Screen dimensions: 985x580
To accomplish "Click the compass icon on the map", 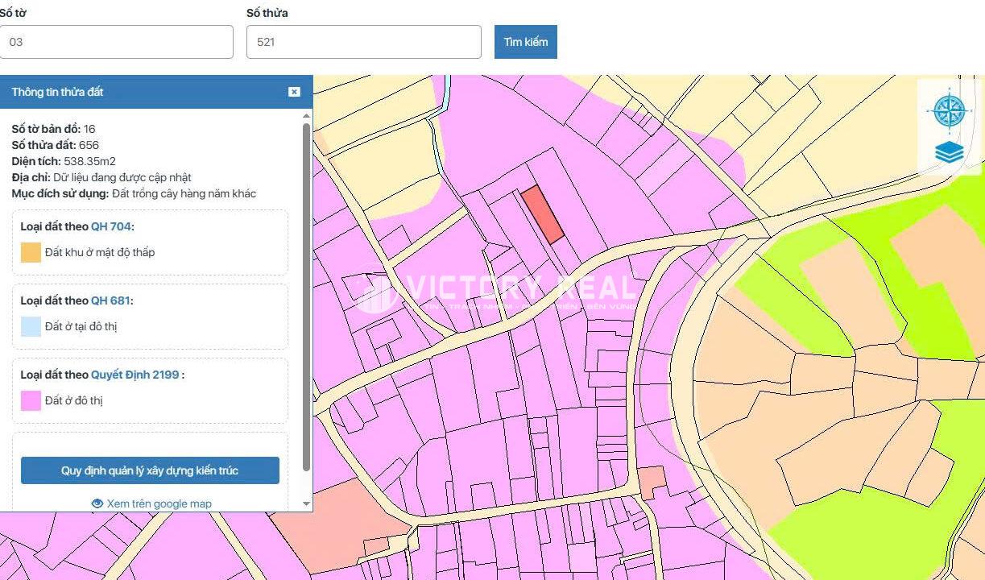I will [949, 110].
